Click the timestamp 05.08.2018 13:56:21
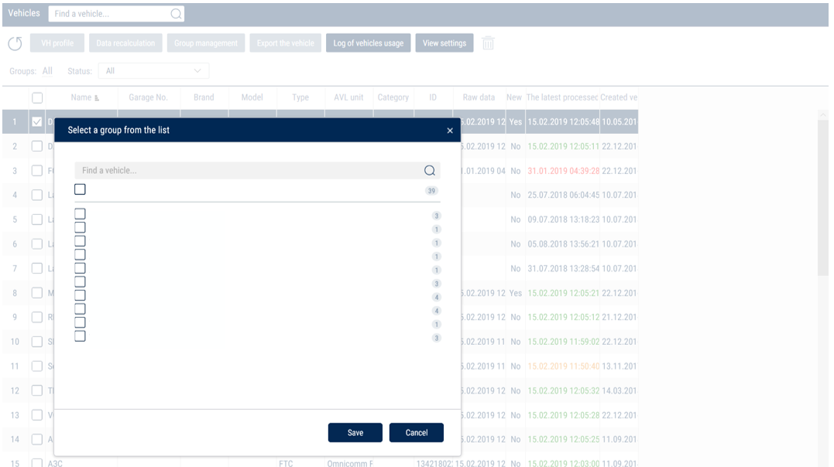834x467 pixels. [563, 244]
